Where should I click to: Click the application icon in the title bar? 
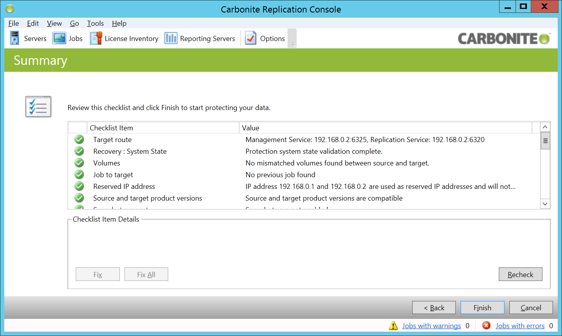click(x=10, y=9)
